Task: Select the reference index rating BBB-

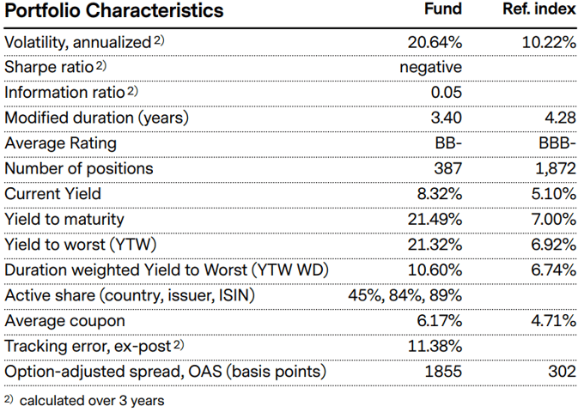Action: pyautogui.click(x=555, y=143)
